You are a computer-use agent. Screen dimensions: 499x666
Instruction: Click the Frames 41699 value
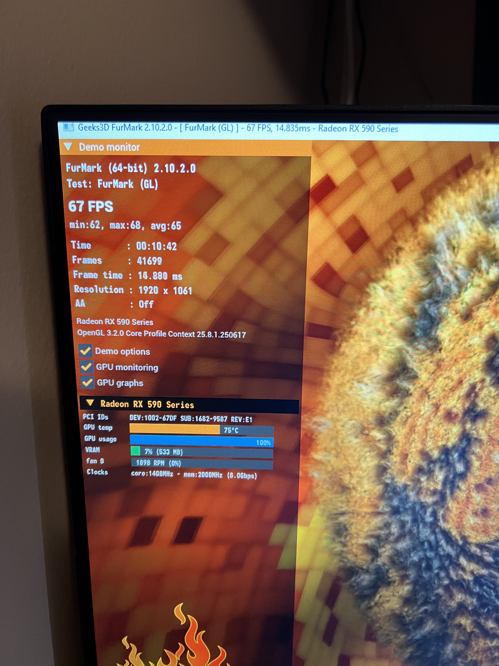(149, 261)
